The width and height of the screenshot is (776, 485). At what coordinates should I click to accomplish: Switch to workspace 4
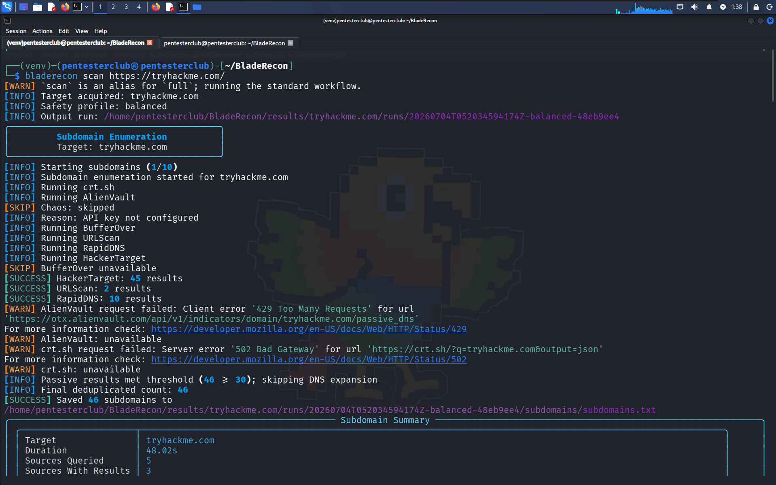point(139,7)
